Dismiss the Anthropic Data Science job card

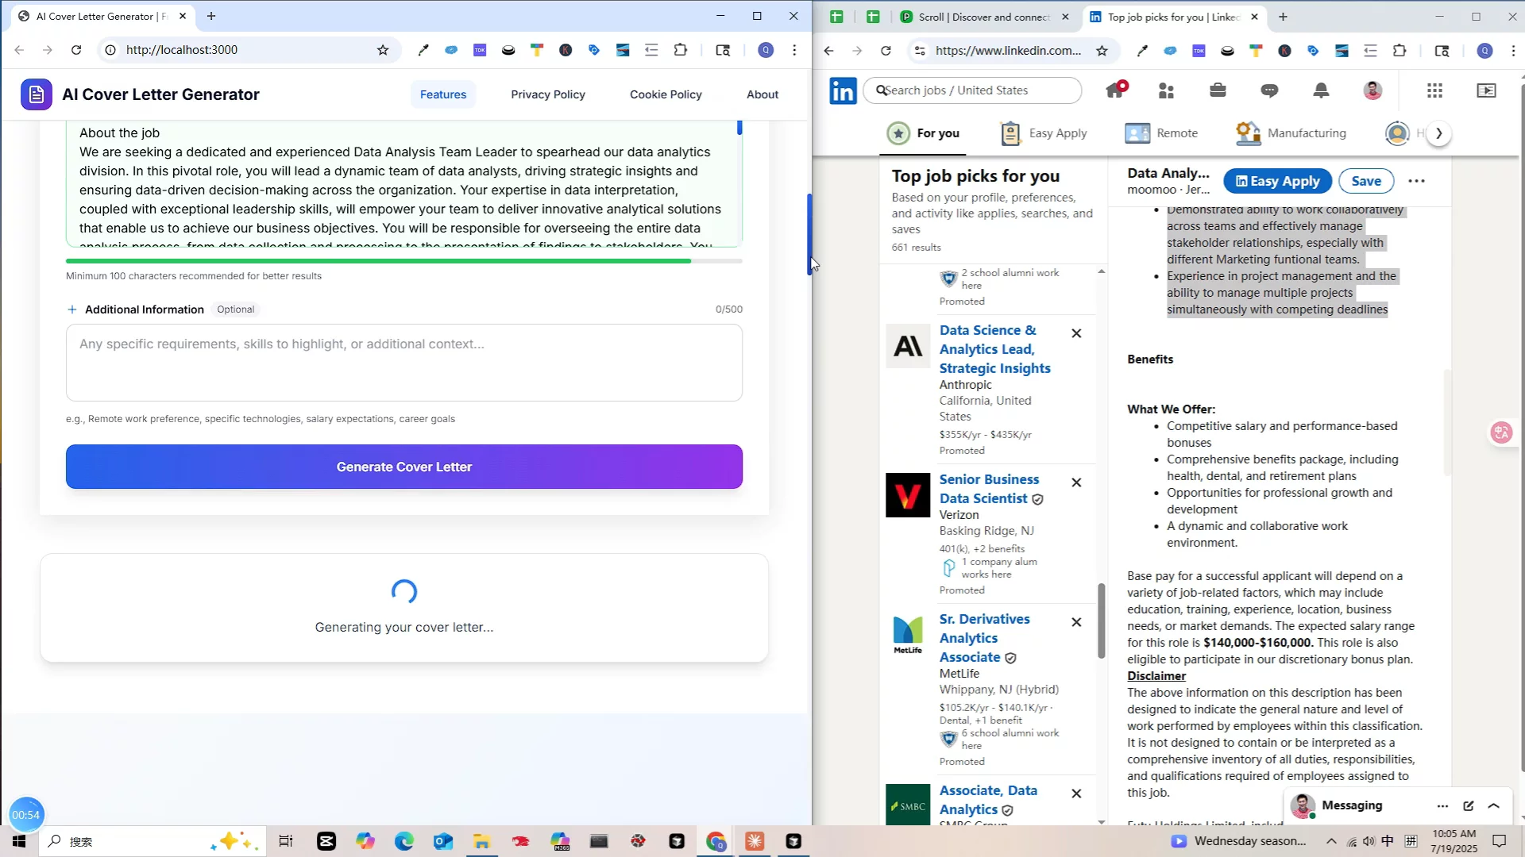(x=1076, y=333)
